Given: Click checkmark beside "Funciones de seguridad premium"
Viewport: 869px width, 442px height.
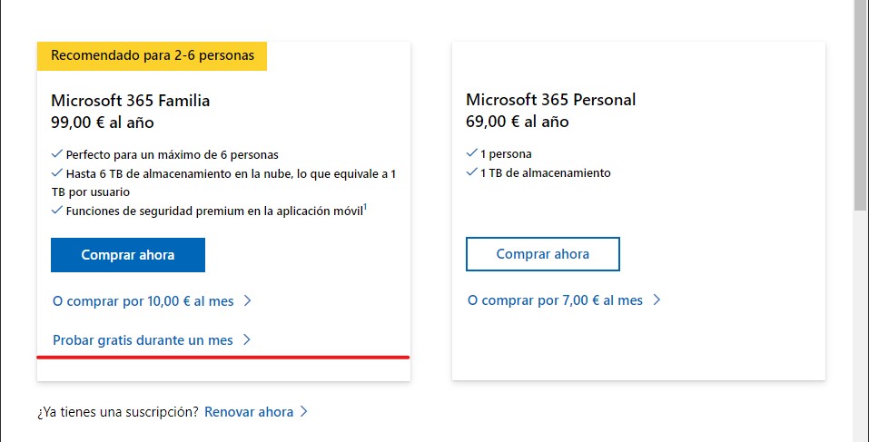Looking at the screenshot, I should click(57, 211).
